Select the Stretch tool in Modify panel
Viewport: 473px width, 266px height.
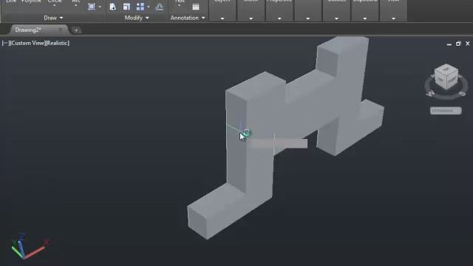112,7
